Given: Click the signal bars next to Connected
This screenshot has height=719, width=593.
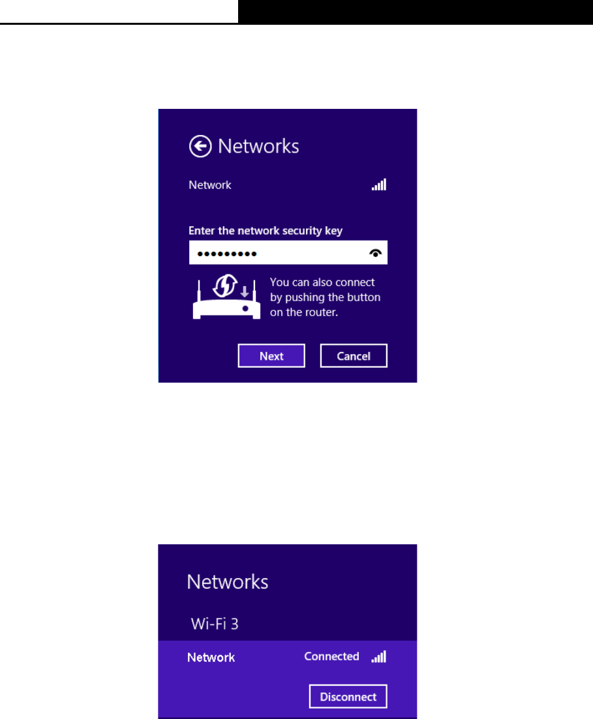Looking at the screenshot, I should 379,656.
